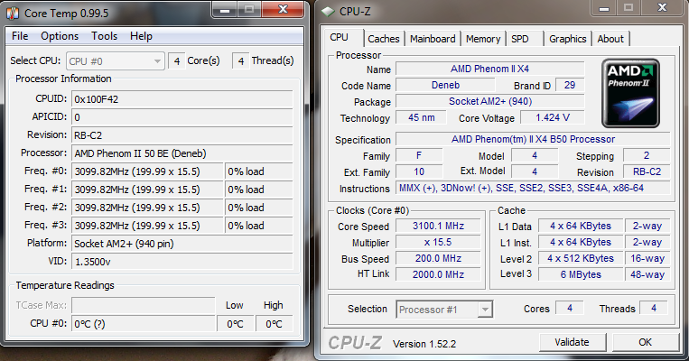The image size is (689, 361).
Task: Click the empty TCase Max field
Action: (x=144, y=305)
